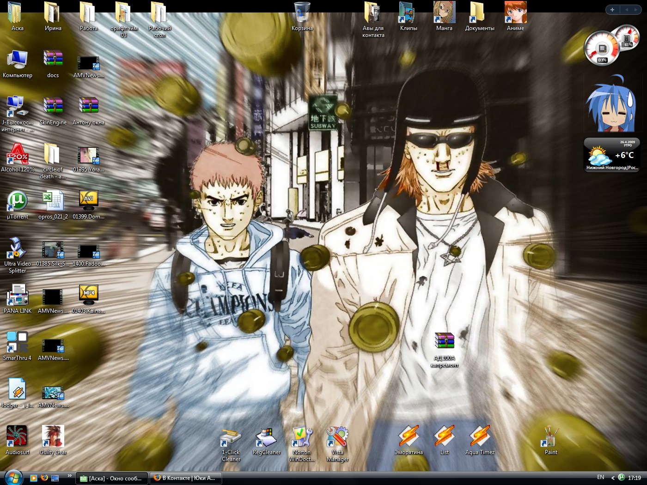Click Show Desktop in Quick Launch

click(55, 478)
